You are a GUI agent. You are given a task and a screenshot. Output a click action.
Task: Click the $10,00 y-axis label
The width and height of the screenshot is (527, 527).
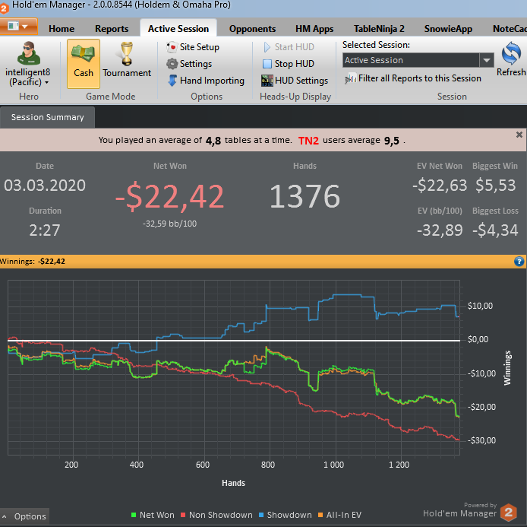(480, 306)
